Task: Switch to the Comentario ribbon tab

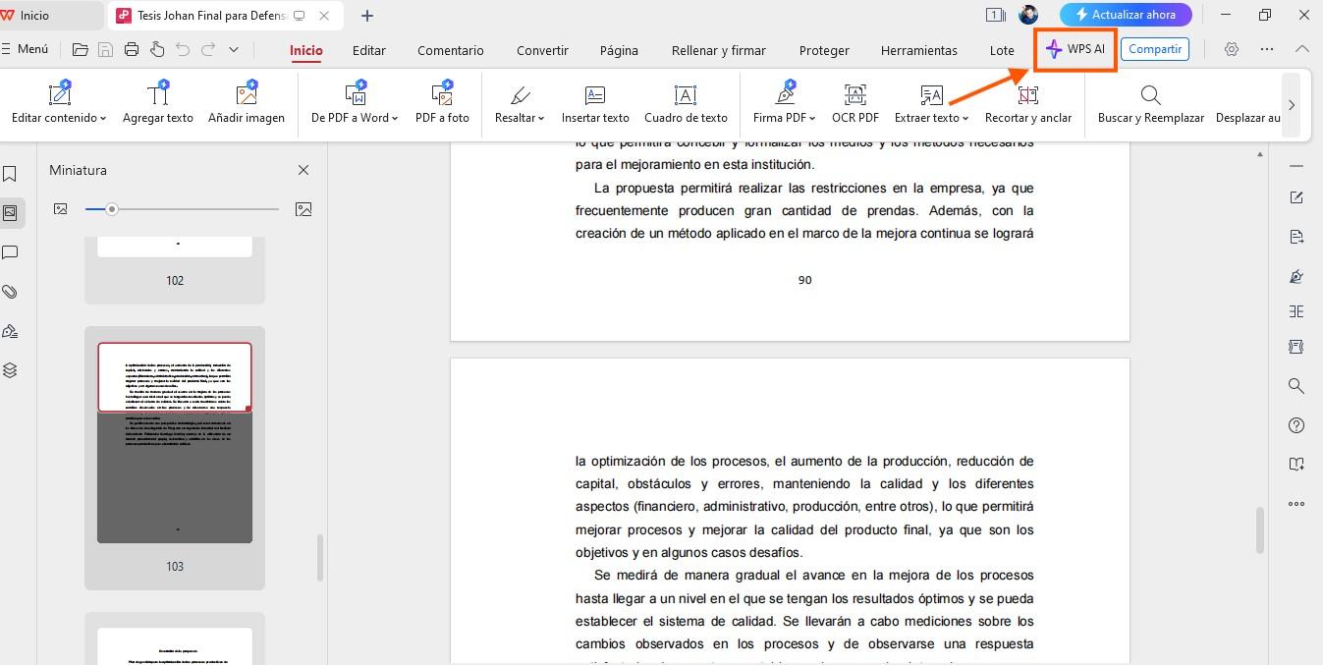Action: (450, 49)
